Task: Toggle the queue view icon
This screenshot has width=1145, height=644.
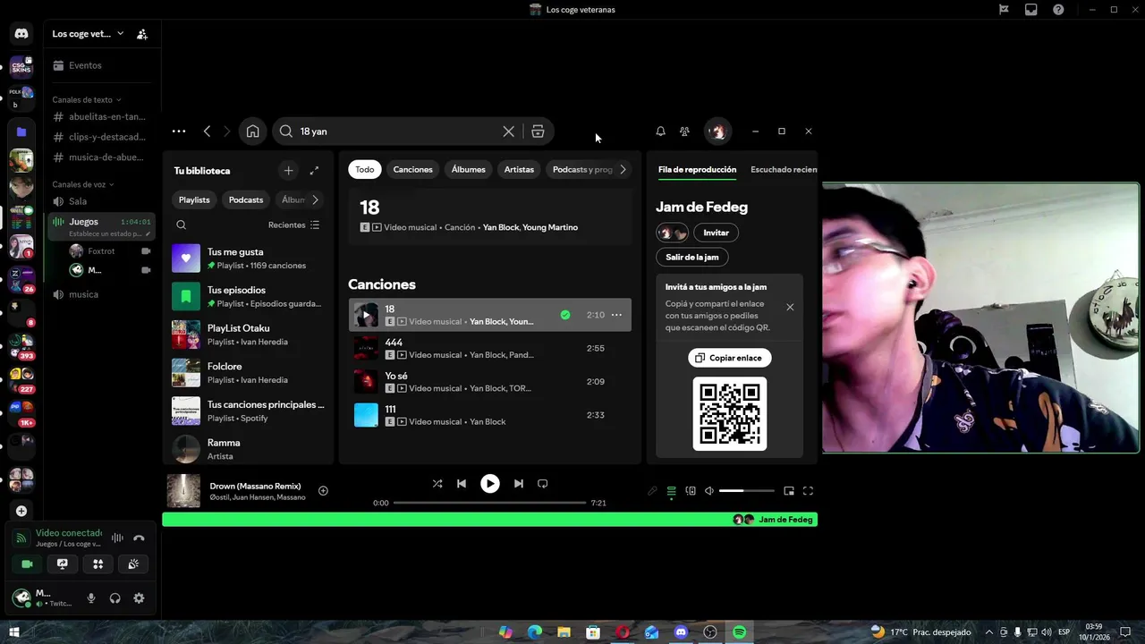Action: point(671,490)
